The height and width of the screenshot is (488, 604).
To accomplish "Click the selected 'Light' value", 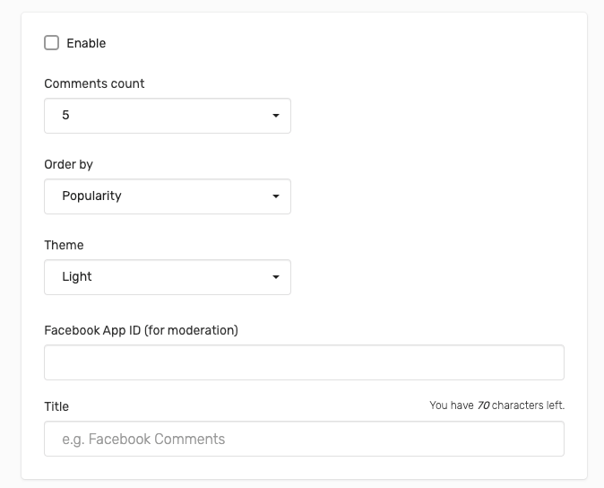I will click(77, 277).
